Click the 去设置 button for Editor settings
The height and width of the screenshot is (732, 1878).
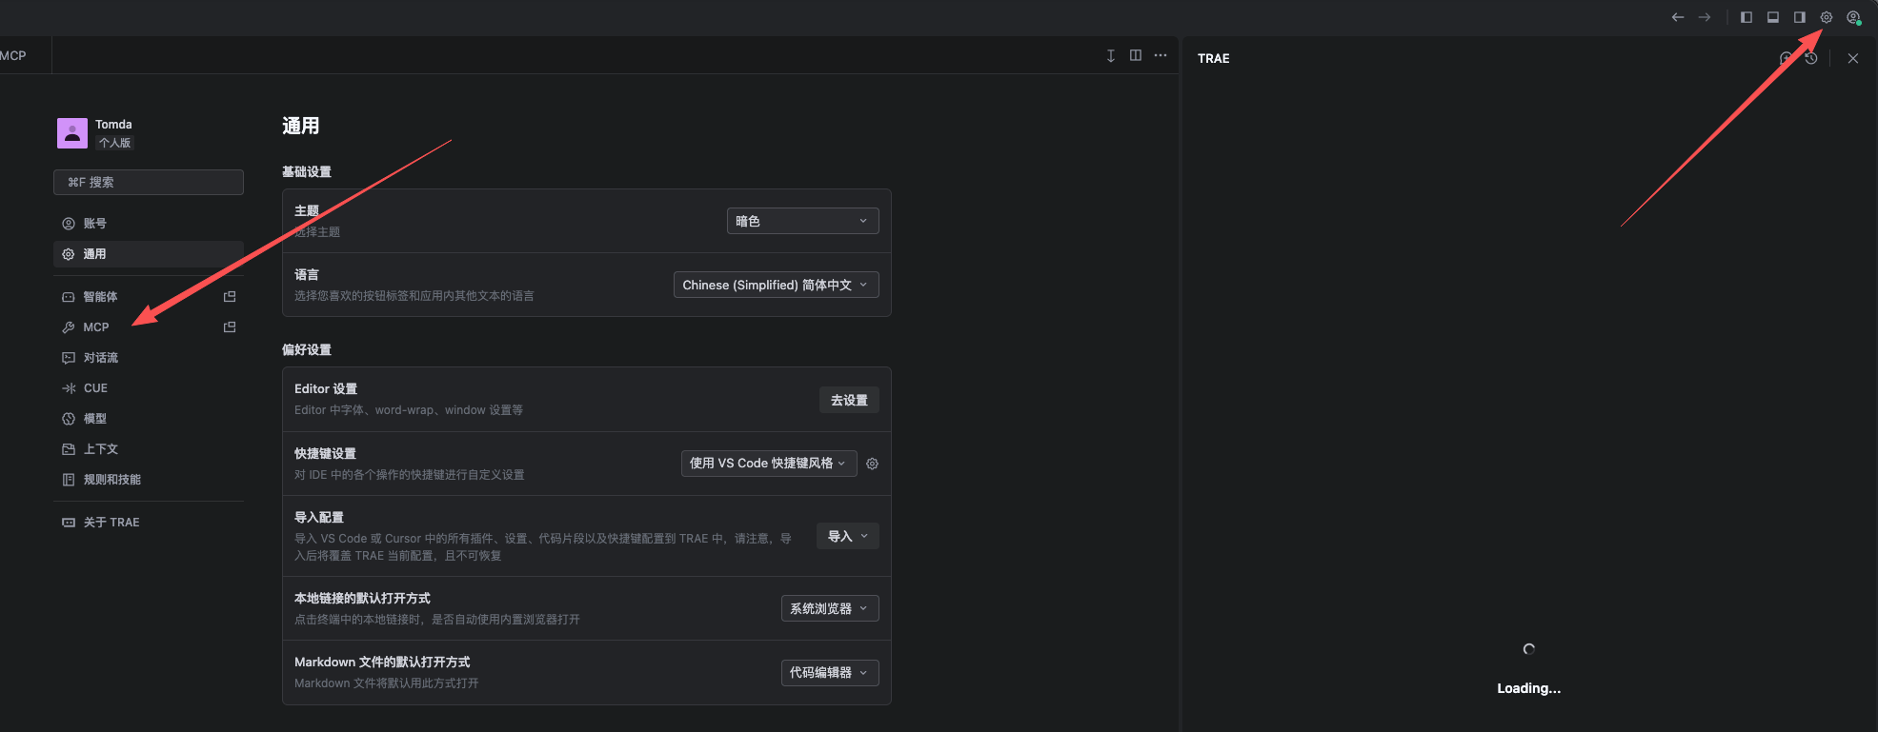pos(849,400)
